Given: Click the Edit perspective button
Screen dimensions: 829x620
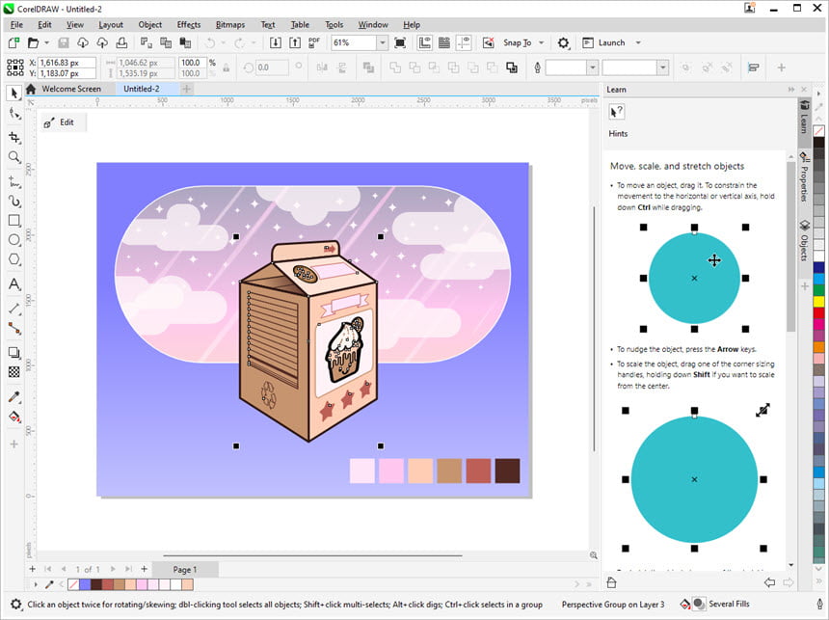Looking at the screenshot, I should click(61, 122).
